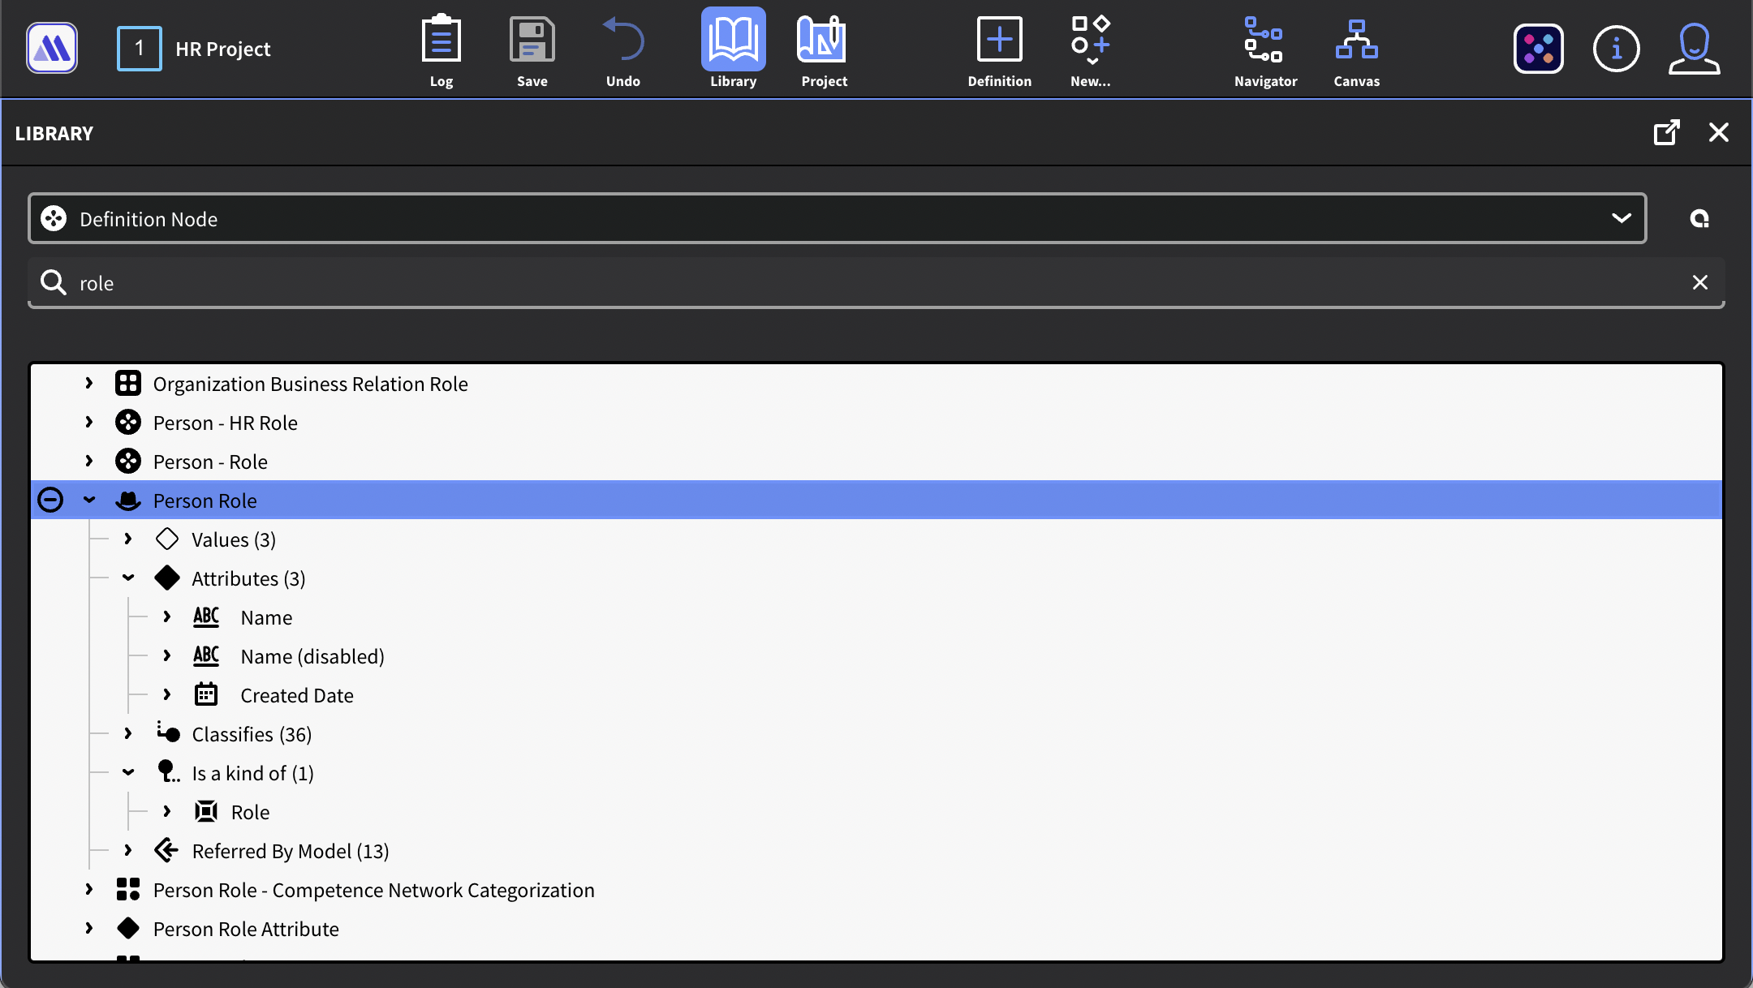
Task: Click the circled minus toggle on Person Role
Action: 50,500
